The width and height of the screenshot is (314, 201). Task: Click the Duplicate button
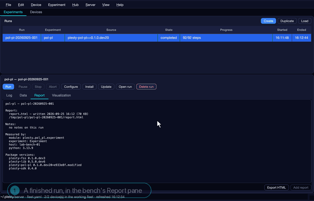point(287,21)
